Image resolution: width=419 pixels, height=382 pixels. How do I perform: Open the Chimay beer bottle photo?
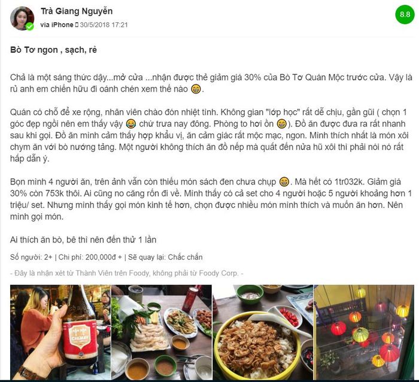click(x=60, y=332)
